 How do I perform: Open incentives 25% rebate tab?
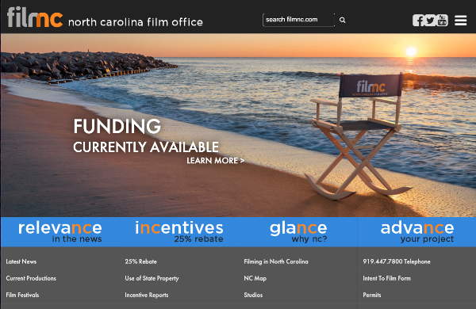click(x=179, y=232)
